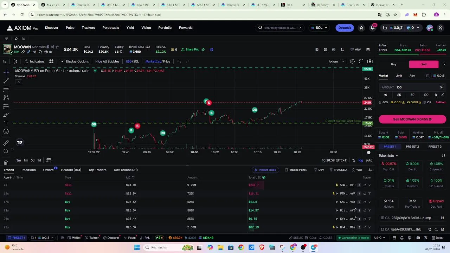Open the SOL chain dropdown
This screenshot has height=253, width=450.
(319, 28)
